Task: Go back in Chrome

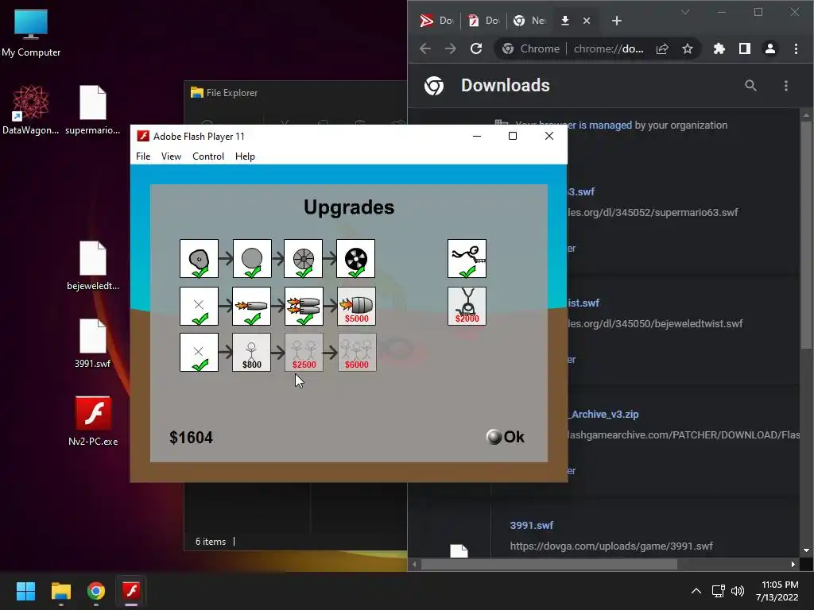Action: (x=425, y=48)
